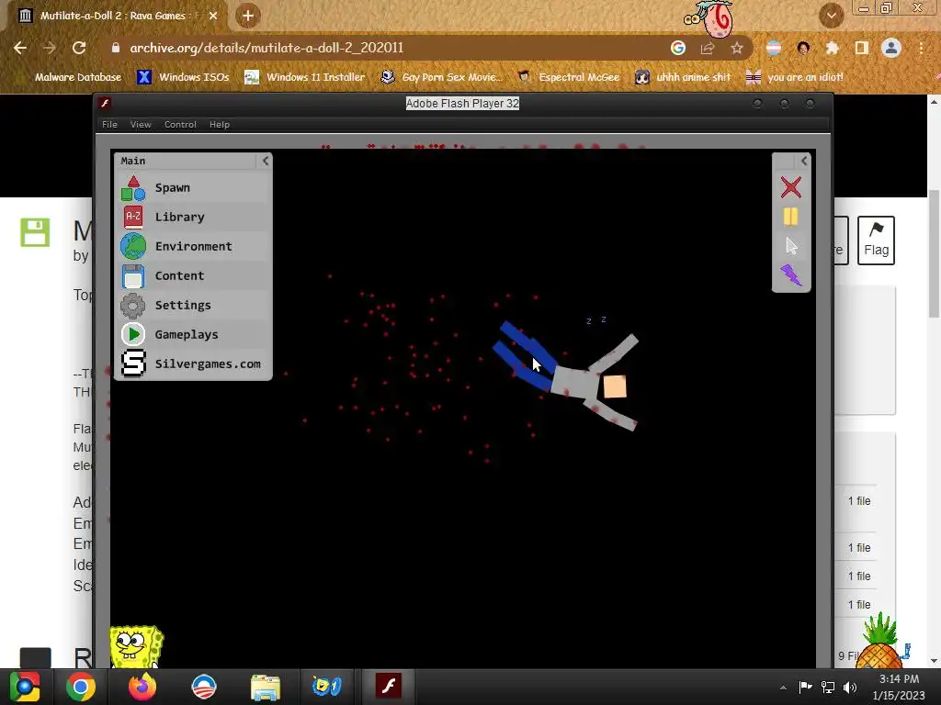Click the Spawn label in Main panel

pyautogui.click(x=173, y=187)
